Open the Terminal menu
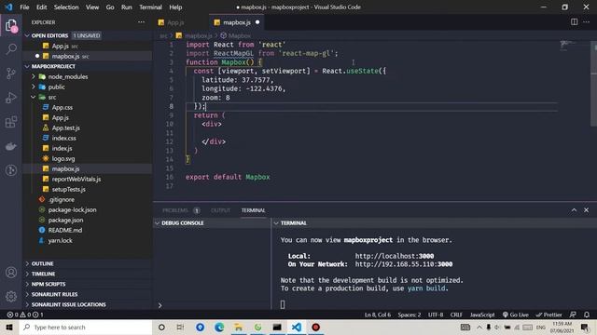This screenshot has height=335, width=597. (150, 7)
